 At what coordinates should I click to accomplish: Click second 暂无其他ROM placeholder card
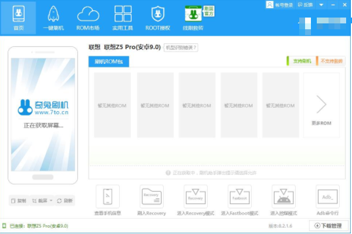[155, 105]
